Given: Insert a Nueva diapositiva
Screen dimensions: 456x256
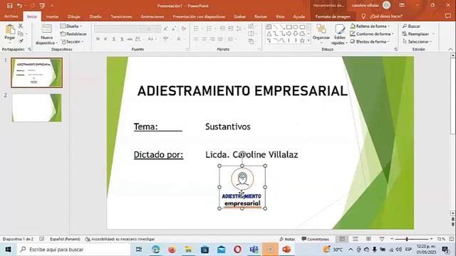Looking at the screenshot, I should click(46, 34).
